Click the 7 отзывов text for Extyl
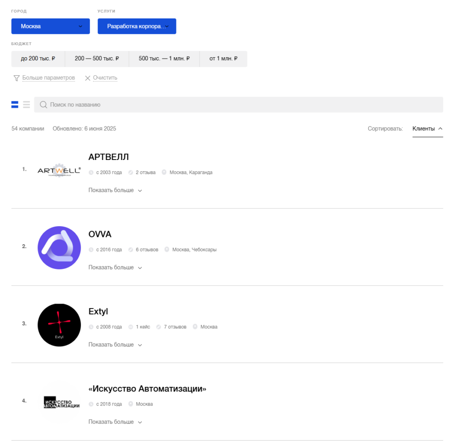Screen dimensions: 462x441 coord(175,327)
